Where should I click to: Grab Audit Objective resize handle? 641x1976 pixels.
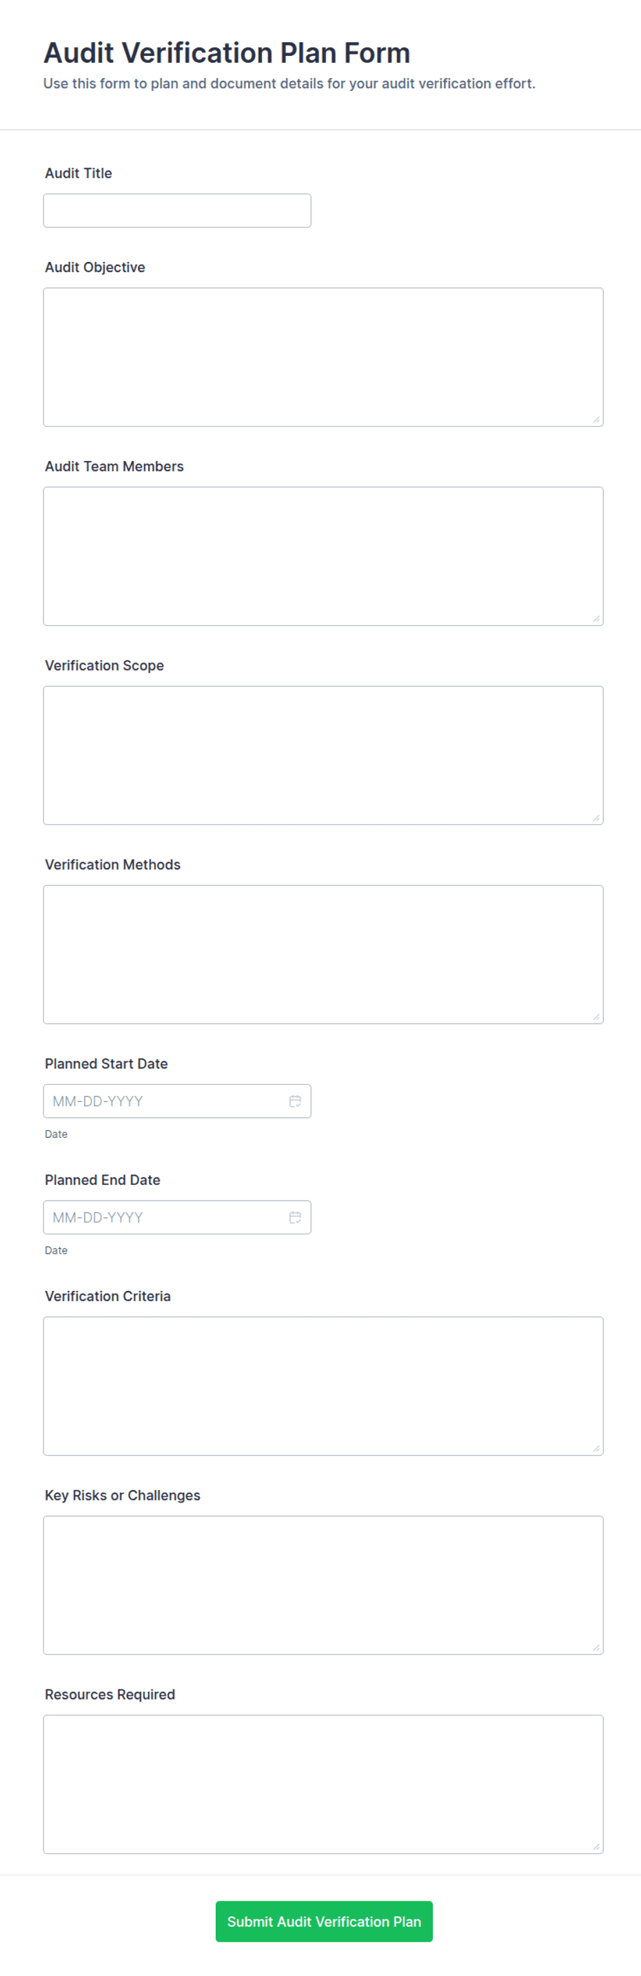(596, 420)
